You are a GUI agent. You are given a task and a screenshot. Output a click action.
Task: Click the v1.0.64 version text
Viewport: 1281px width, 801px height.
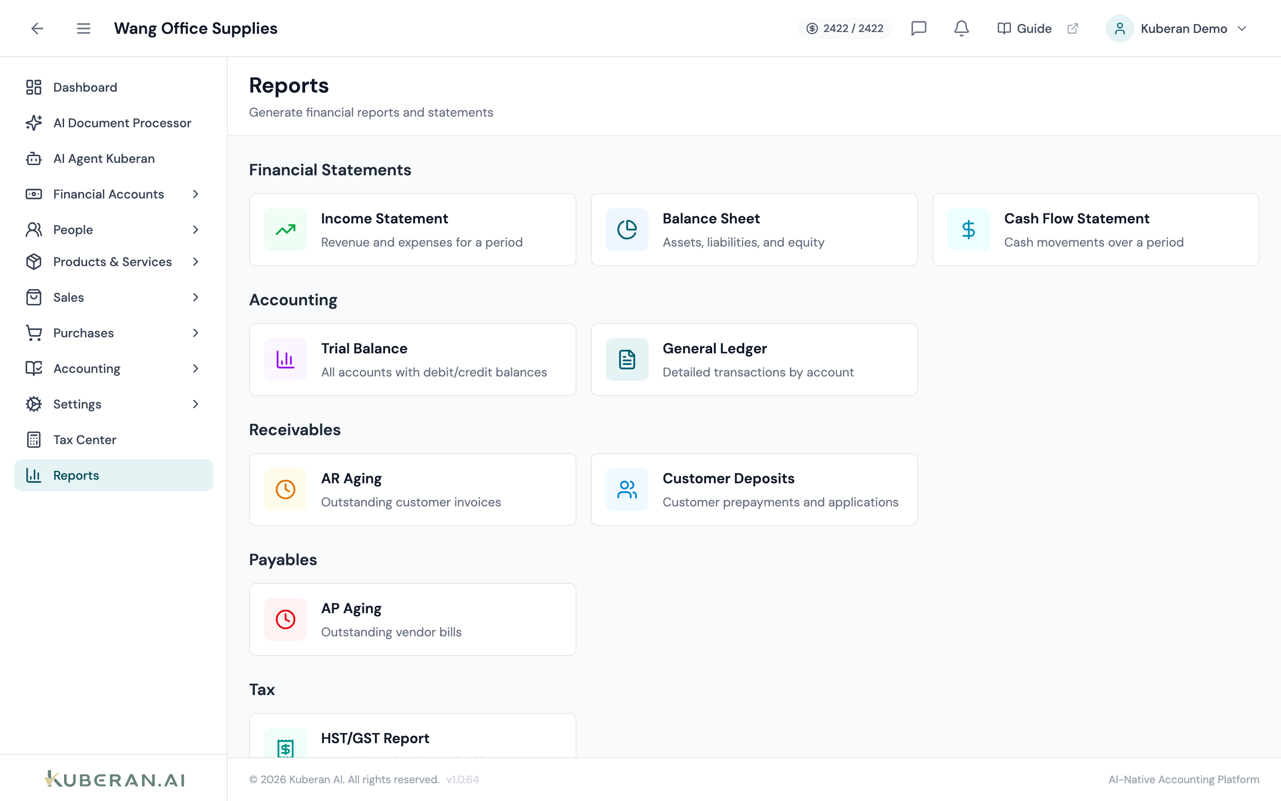(463, 779)
